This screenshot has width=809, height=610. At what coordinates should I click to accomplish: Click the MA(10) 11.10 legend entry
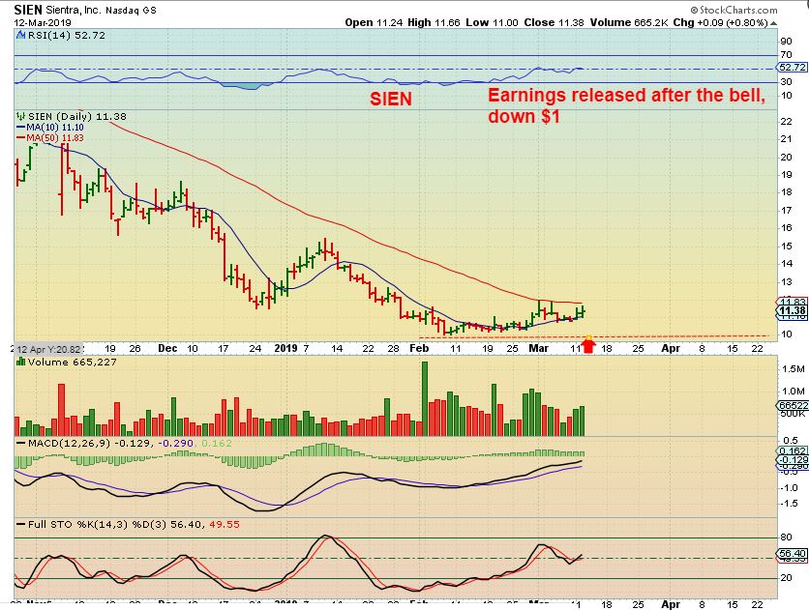(50, 128)
